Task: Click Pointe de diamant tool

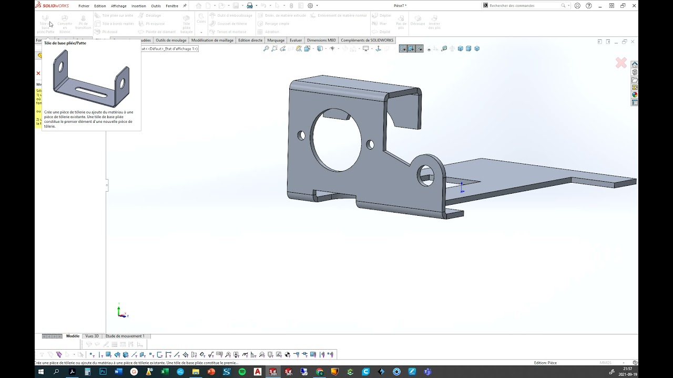Action: pos(157,31)
